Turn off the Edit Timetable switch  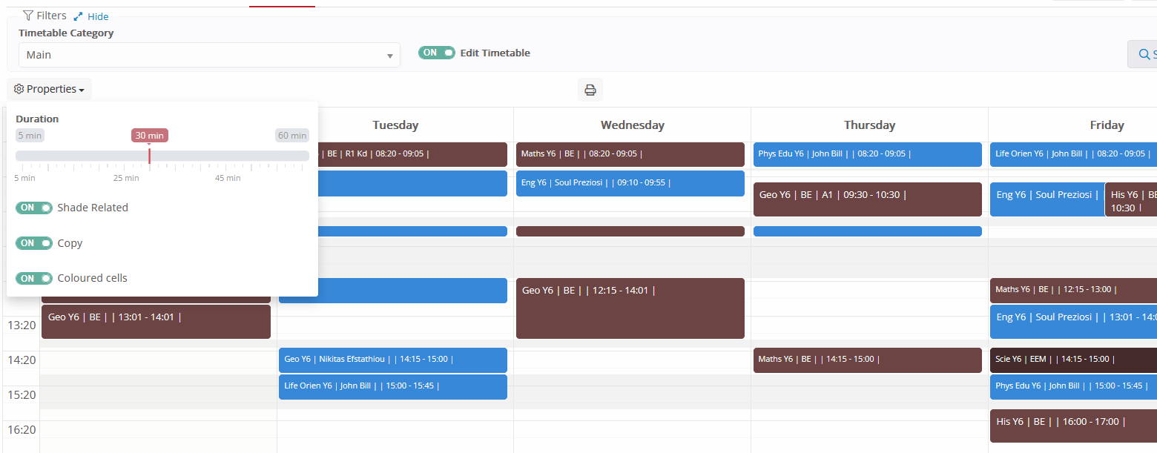pyautogui.click(x=437, y=53)
